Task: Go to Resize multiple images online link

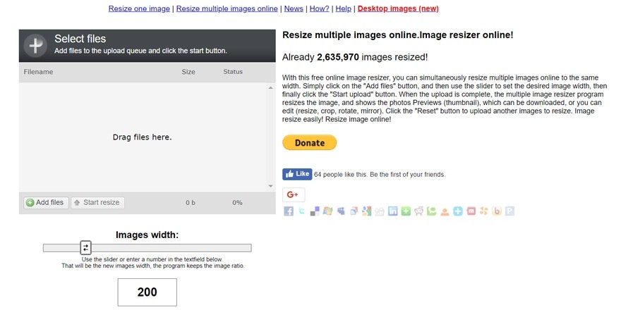Action: 227,8
